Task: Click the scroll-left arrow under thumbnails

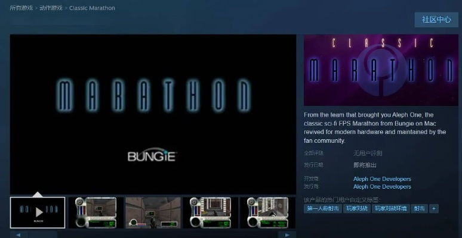Action: (x=18, y=234)
